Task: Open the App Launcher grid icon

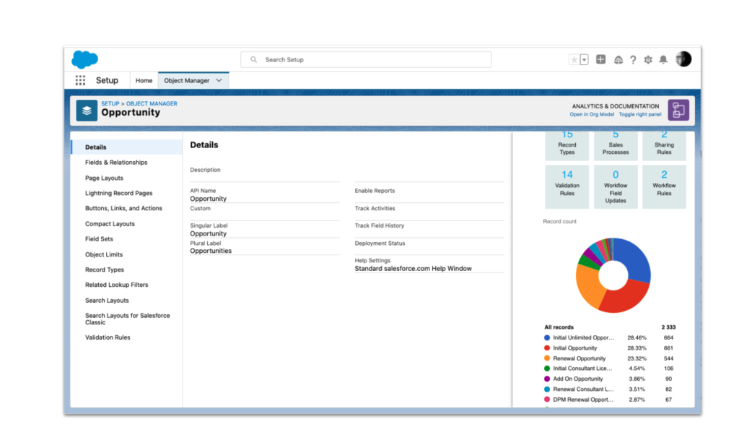Action: [x=80, y=80]
